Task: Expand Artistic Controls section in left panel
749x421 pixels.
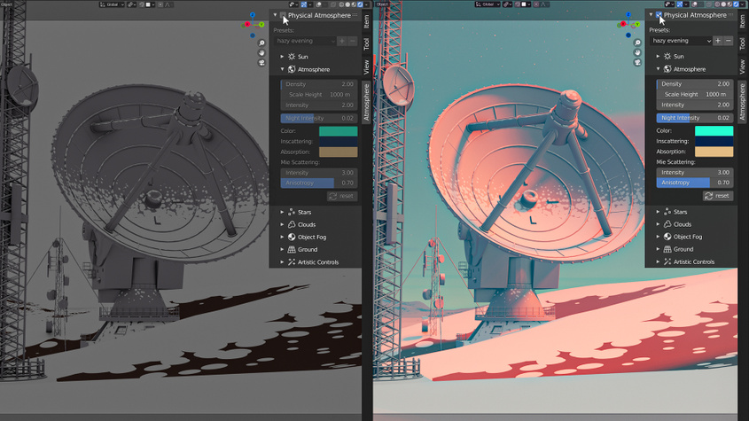Action: 282,261
